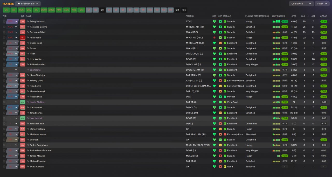Screen dimensions: 332x177
Task: Open the position dropdown for Jonathan Tah
Action: coord(12,124)
